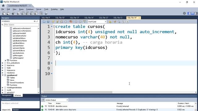Viewport: 198px width, 111px height.
Task: Beautify the SQL script with broom icon
Action: [x=115, y=22]
